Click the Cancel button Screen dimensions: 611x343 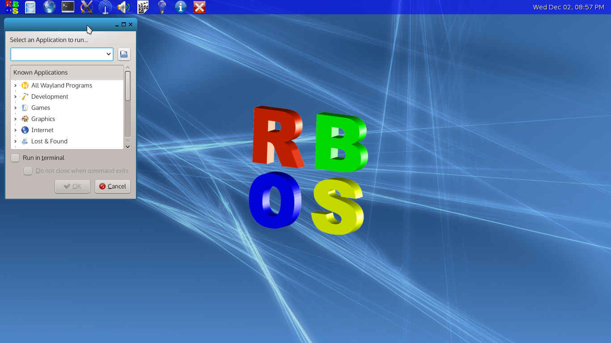[x=113, y=186]
